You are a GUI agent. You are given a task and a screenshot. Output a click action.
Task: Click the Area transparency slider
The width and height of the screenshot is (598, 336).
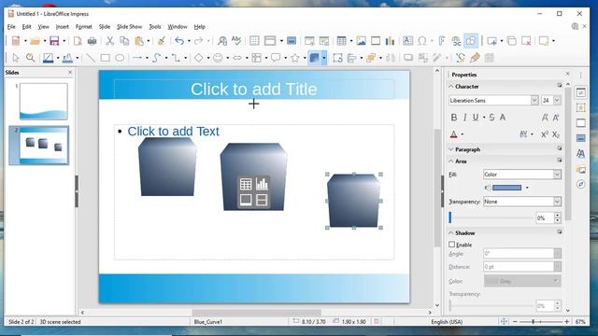pos(491,217)
